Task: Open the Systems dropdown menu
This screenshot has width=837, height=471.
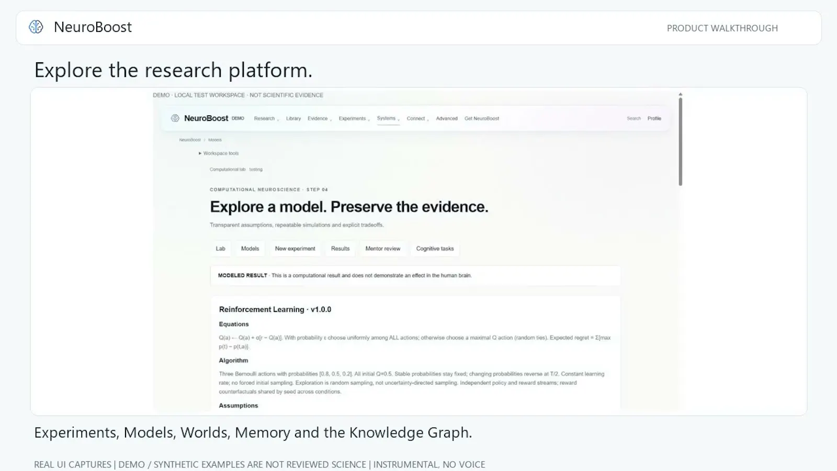Action: point(388,119)
